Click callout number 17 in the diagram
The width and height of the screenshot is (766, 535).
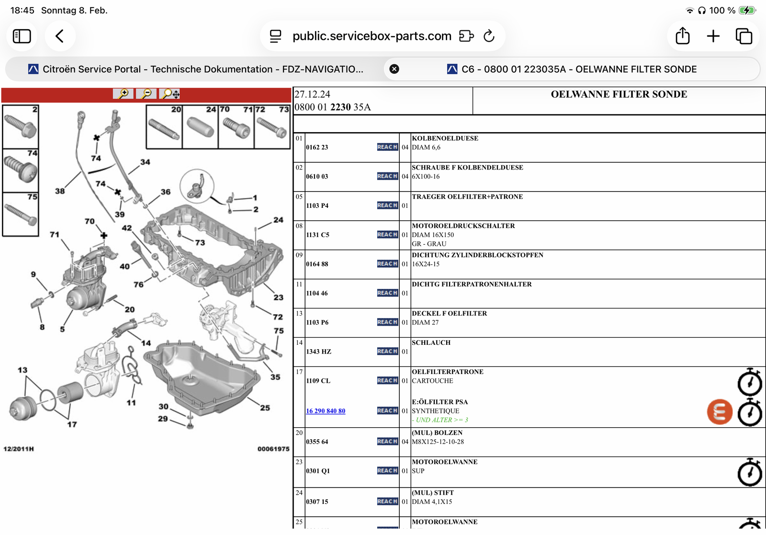(72, 424)
